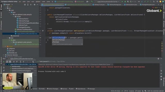Image resolution: width=165 pixels, height=92 pixels.
Task: Open run configuration LegacyDeliveryAllocationServiceTest dropdown
Action: (x=107, y=2)
